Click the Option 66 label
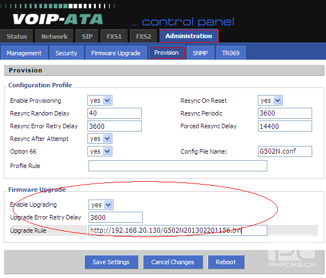This screenshot has height=278, width=326. click(23, 151)
